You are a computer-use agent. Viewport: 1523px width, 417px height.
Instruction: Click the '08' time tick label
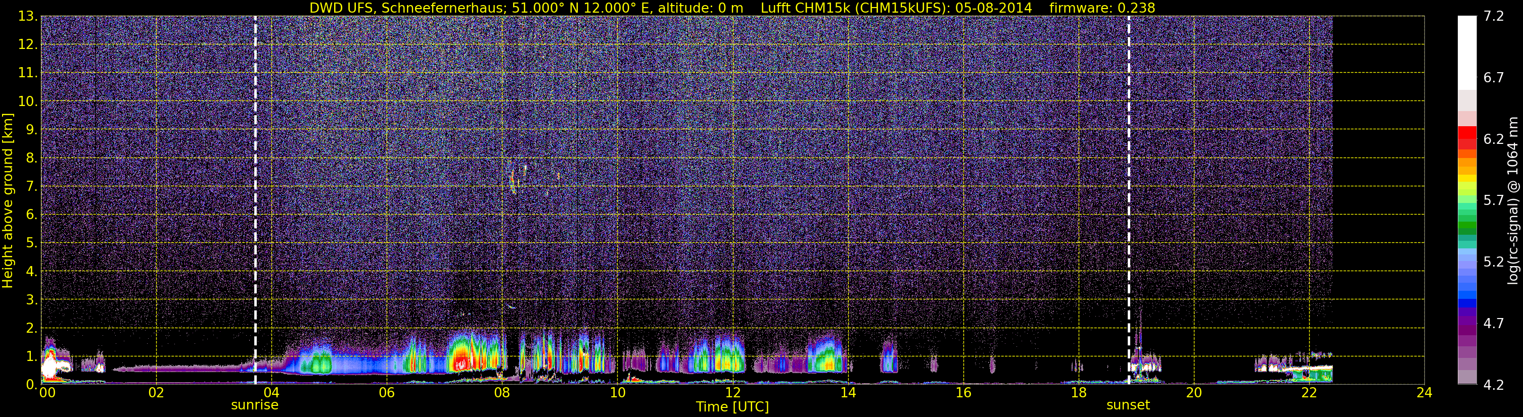[502, 393]
